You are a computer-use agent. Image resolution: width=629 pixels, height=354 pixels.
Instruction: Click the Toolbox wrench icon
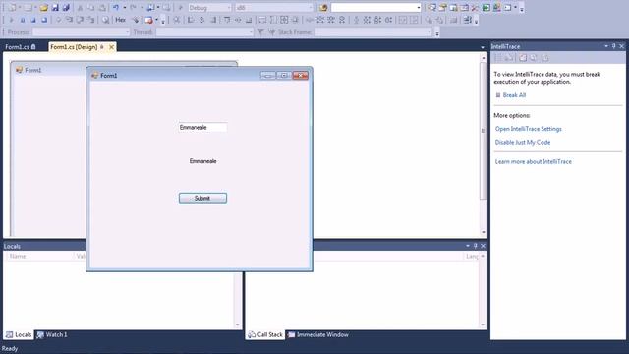pos(475,8)
